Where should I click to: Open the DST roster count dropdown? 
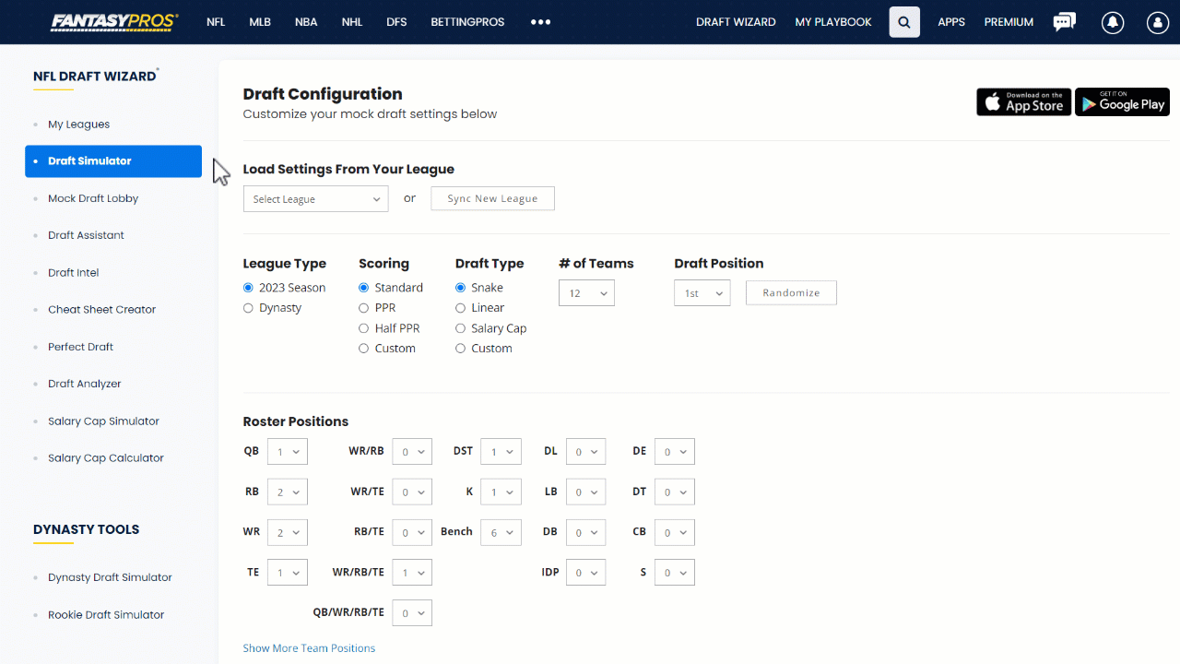tap(501, 452)
